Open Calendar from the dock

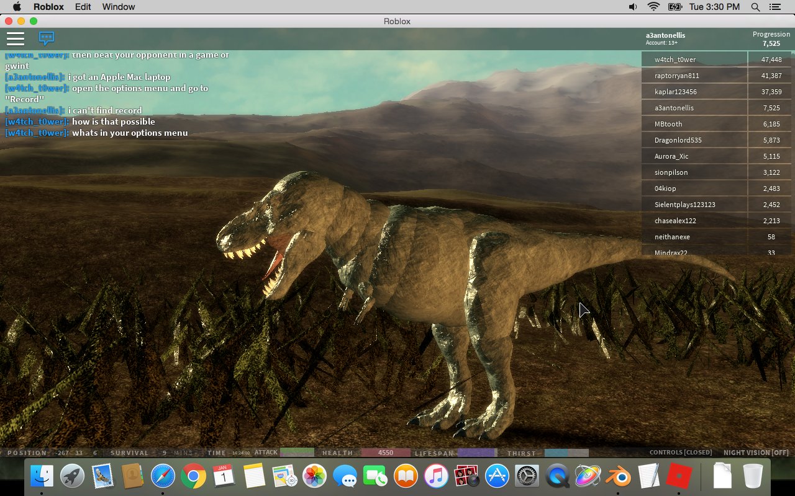[224, 476]
